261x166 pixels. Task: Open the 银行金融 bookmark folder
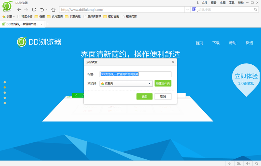pos(111,16)
